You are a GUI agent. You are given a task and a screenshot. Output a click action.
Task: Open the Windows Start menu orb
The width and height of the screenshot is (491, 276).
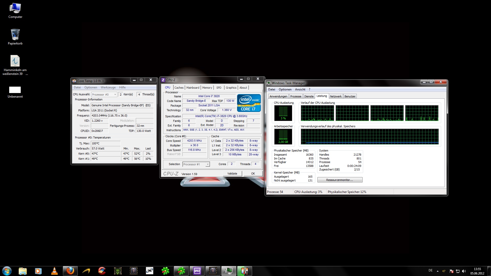[7, 271]
